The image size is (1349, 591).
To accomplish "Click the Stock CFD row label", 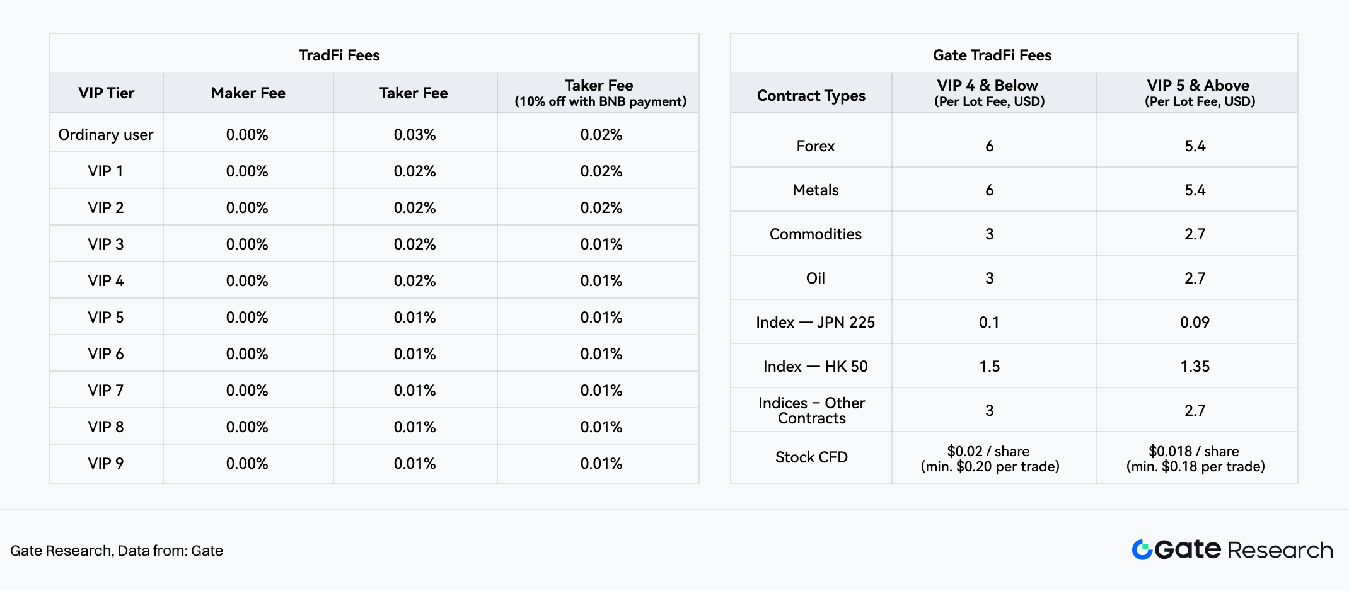I will 811,457.
